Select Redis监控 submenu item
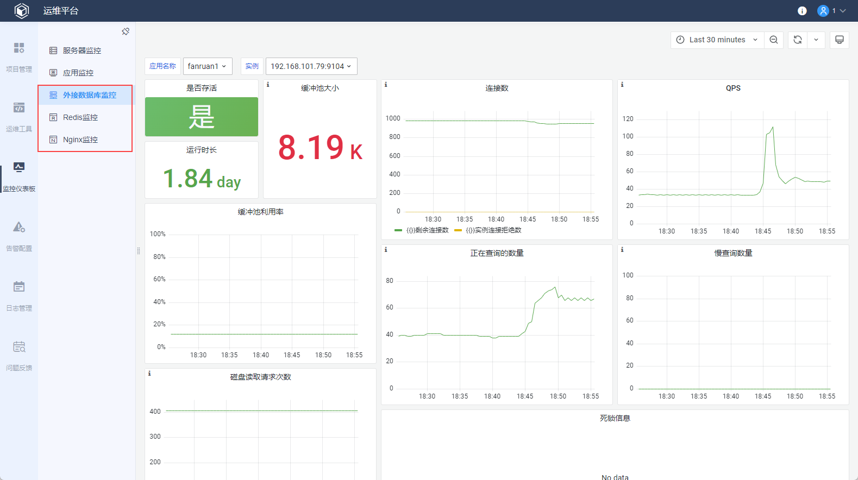858x480 pixels. coord(85,117)
